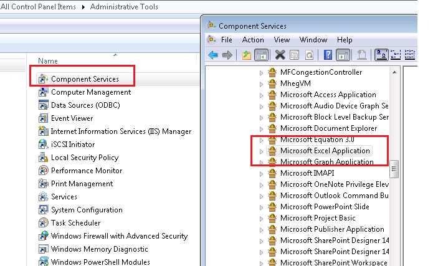Click the Delete (X) toolbar icon
The image size is (438, 266).
click(280, 55)
